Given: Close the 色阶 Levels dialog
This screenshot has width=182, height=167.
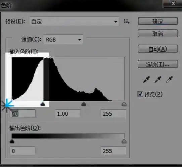Looking at the screenshot, I should (x=173, y=3).
